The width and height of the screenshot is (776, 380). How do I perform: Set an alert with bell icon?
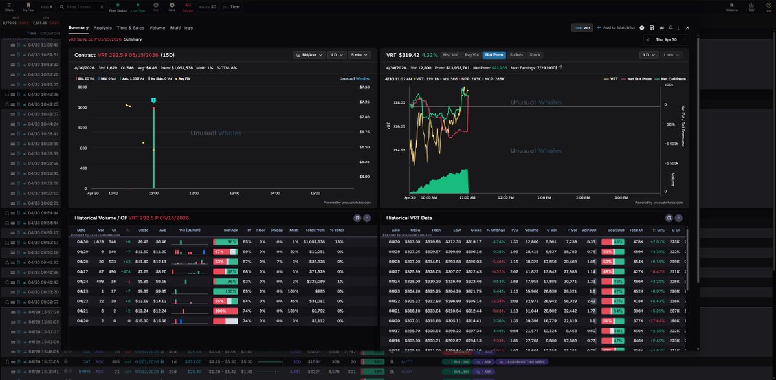(671, 28)
